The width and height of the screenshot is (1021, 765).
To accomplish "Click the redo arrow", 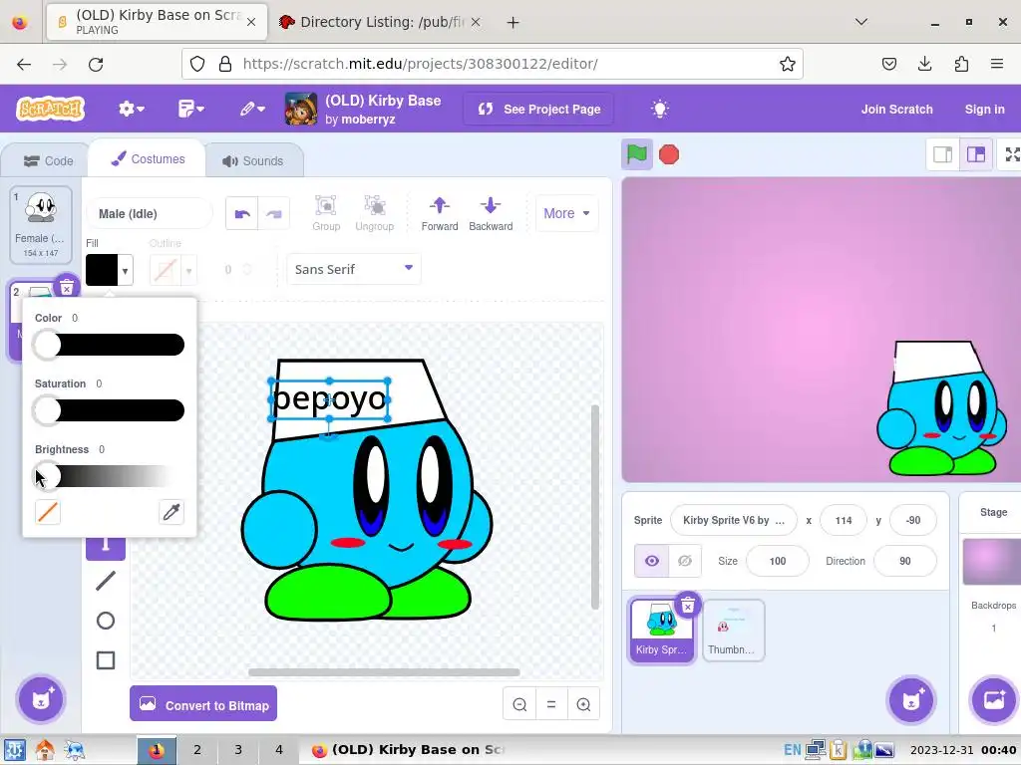I will pos(273,213).
